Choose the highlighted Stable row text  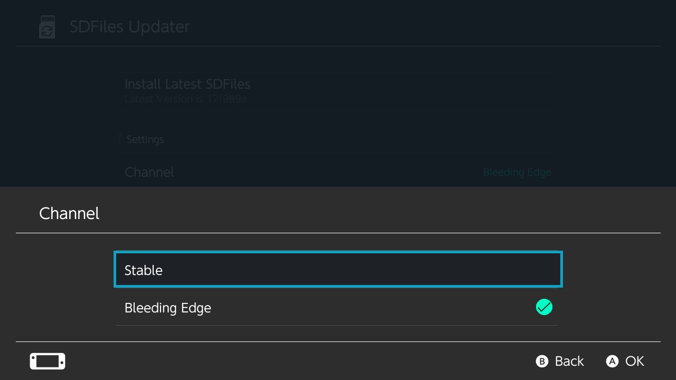tap(144, 270)
